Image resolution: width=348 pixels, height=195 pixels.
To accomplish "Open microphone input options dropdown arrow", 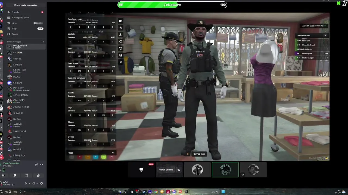I will pos(29,183).
